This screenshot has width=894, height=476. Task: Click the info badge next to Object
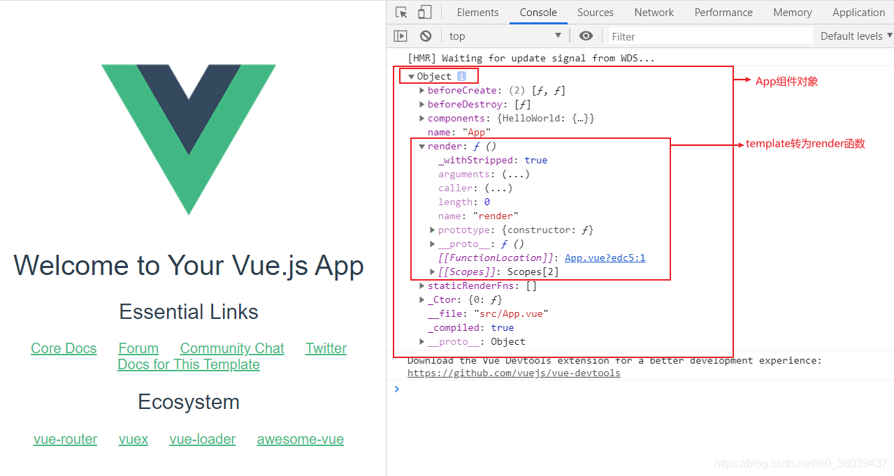[x=461, y=76]
